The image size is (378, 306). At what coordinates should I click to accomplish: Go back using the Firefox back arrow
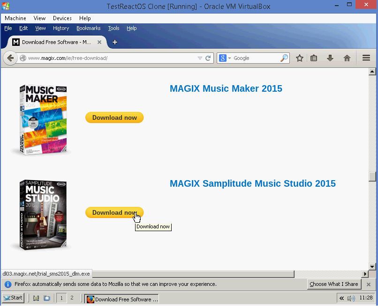click(x=10, y=58)
